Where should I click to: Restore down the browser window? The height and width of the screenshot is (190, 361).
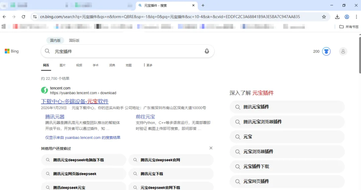point(344,5)
